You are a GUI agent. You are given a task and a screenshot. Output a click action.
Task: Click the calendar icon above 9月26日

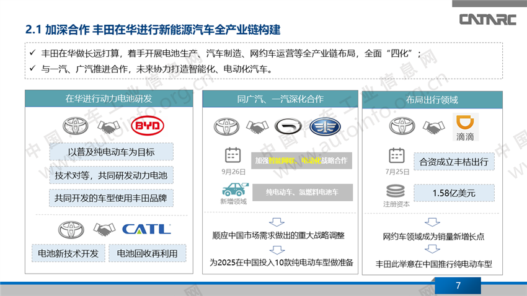tap(232, 155)
